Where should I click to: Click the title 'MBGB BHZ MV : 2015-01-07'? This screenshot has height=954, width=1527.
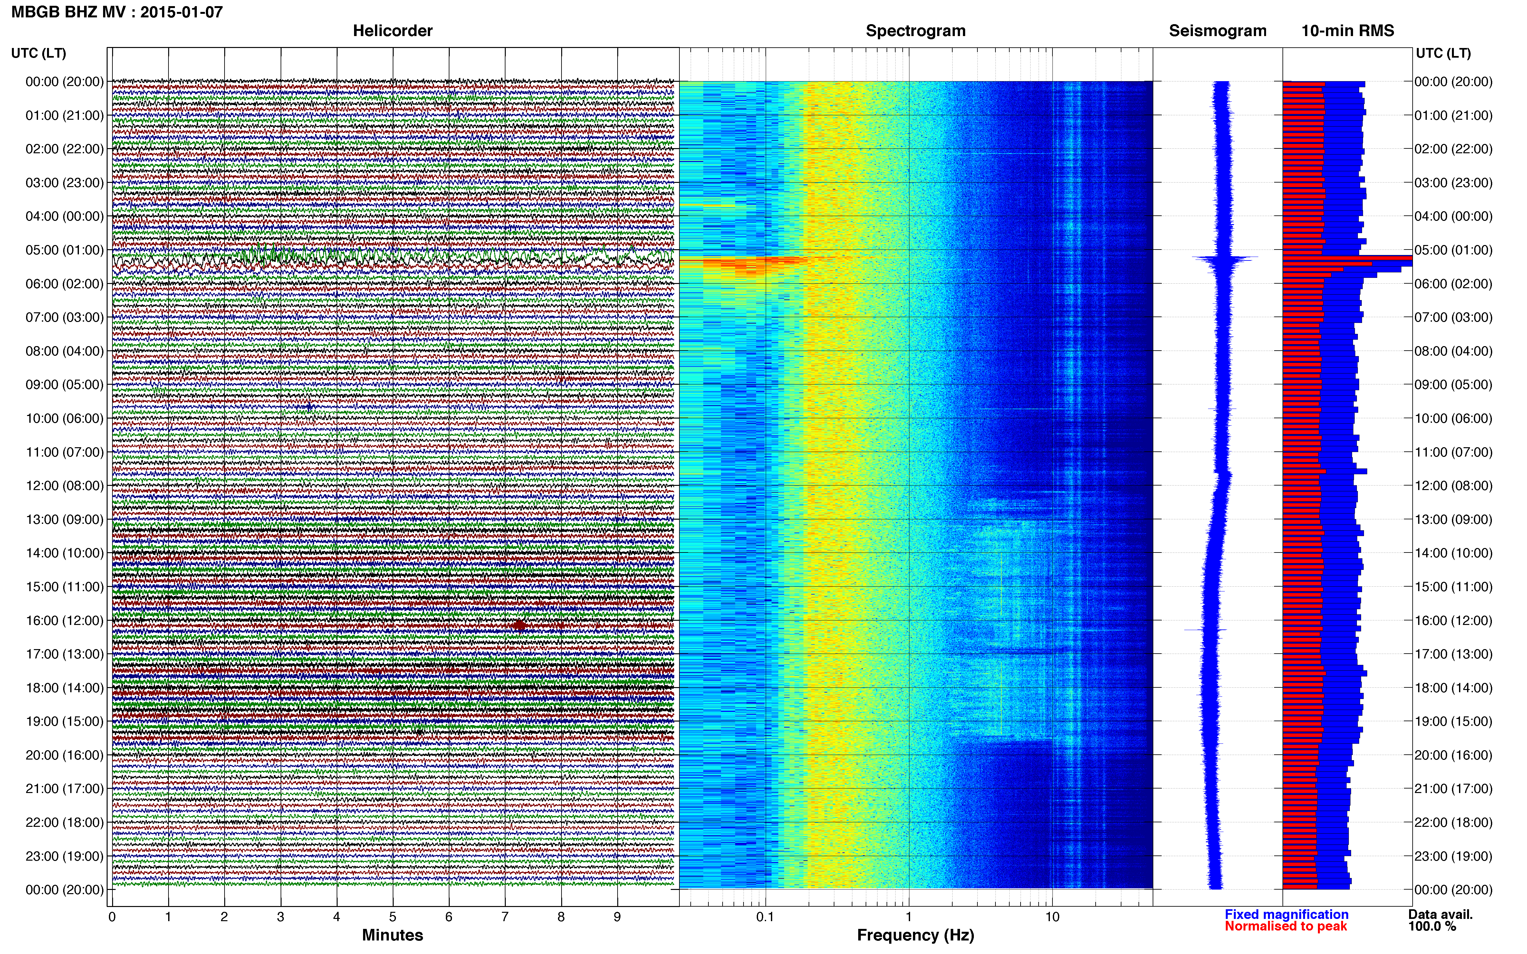pyautogui.click(x=117, y=12)
